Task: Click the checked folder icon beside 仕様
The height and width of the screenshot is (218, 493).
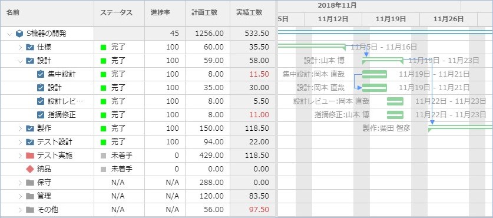Action: (x=30, y=47)
